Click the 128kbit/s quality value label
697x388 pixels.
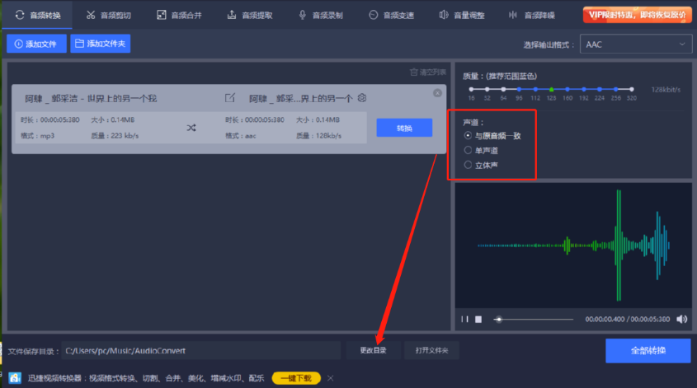[666, 90]
